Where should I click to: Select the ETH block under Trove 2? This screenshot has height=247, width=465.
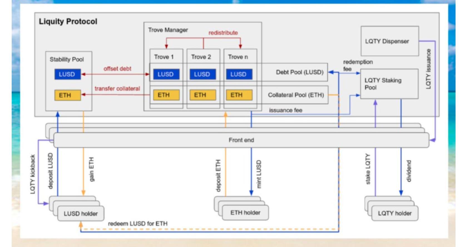[202, 95]
